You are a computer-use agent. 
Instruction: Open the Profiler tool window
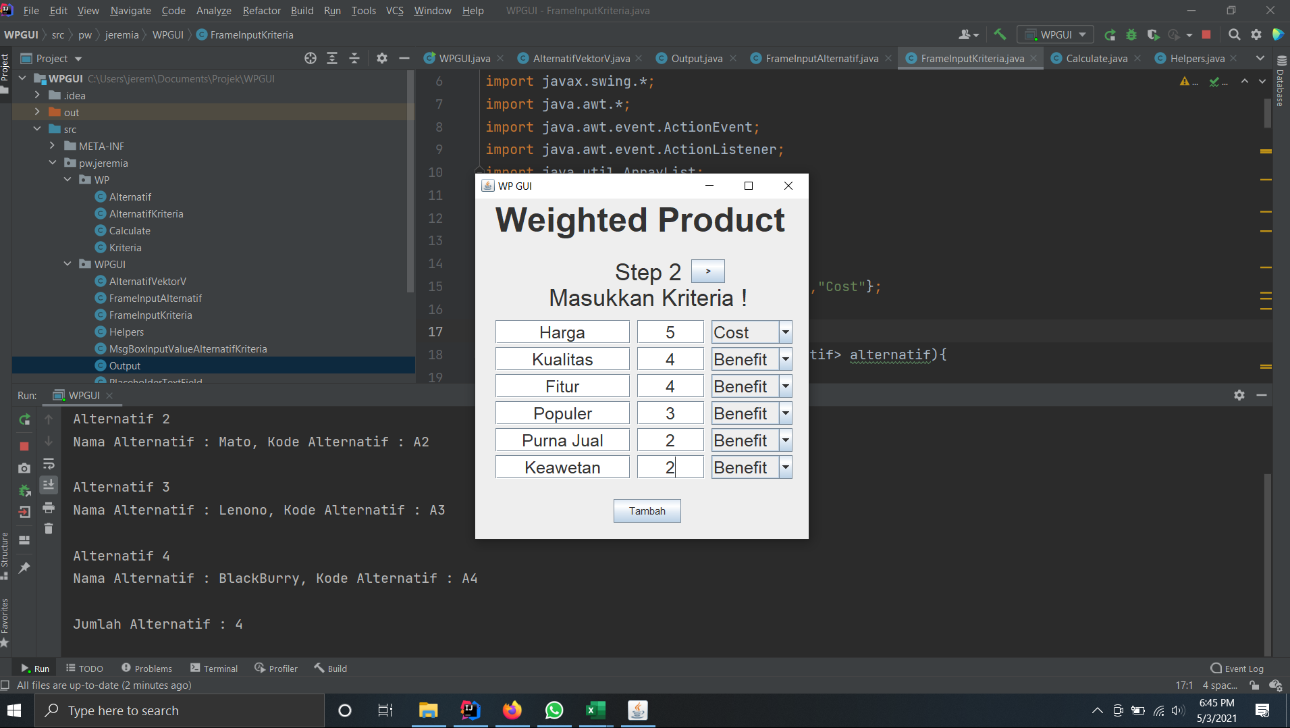pos(276,669)
